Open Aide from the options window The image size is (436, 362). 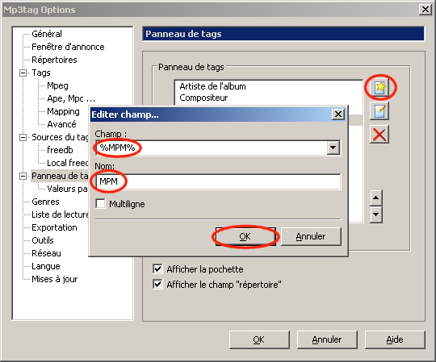point(395,339)
